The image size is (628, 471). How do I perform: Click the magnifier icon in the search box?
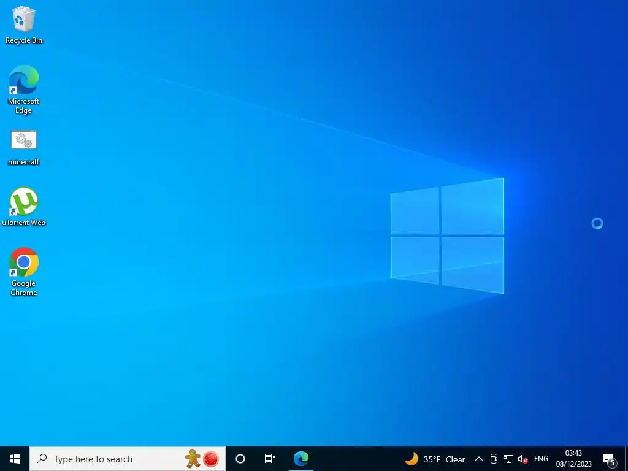pos(42,459)
